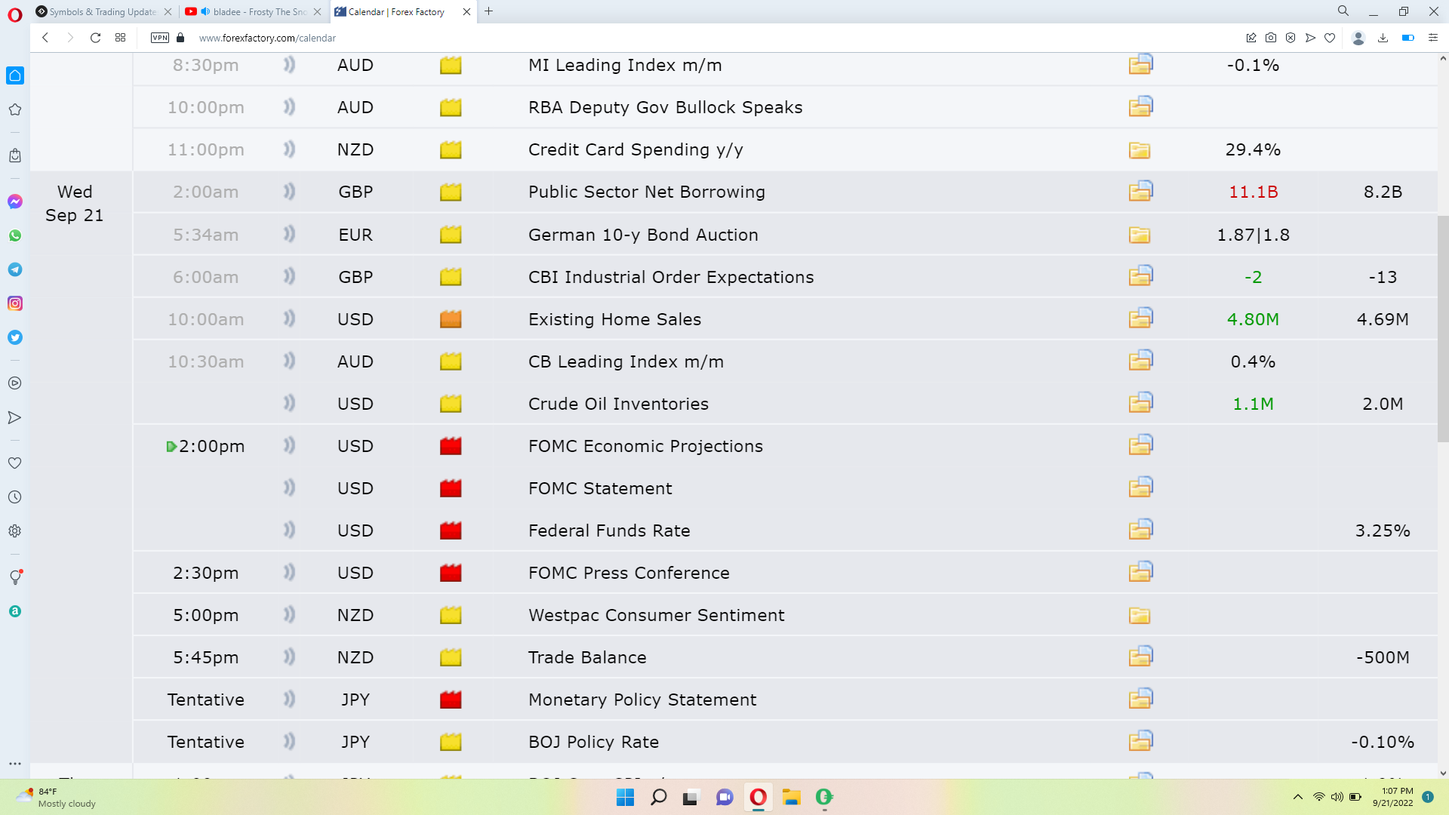This screenshot has width=1449, height=815.
Task: Reload the Forex Factory page
Action: pyautogui.click(x=95, y=38)
